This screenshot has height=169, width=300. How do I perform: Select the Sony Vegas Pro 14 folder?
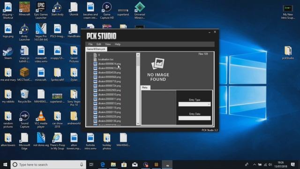click(74, 98)
